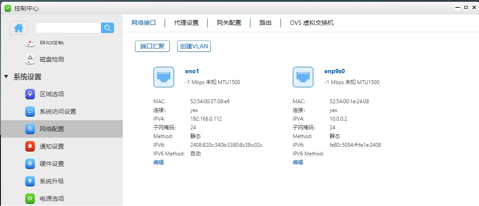Screen dimensions: 479x206
Task: Click the enp9s0 network port icon
Action: [x=303, y=77]
